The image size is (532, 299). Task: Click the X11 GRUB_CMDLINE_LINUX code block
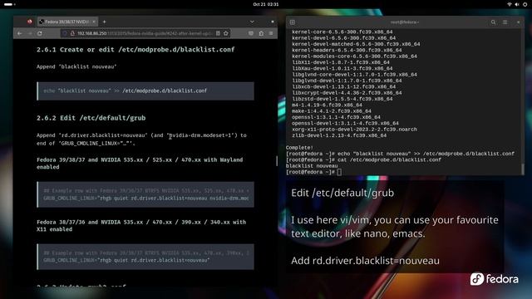click(x=145, y=257)
